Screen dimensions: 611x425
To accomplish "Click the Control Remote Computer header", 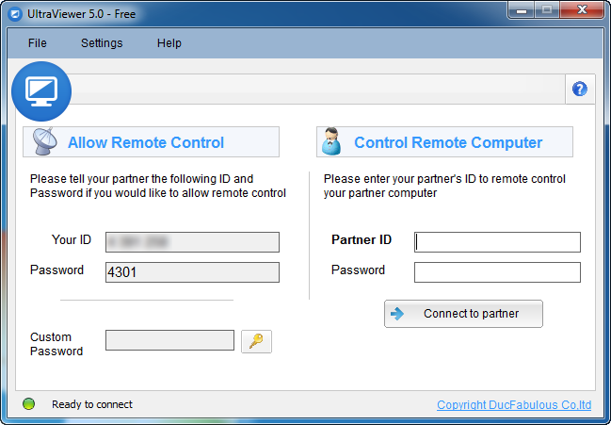I will coord(448,143).
